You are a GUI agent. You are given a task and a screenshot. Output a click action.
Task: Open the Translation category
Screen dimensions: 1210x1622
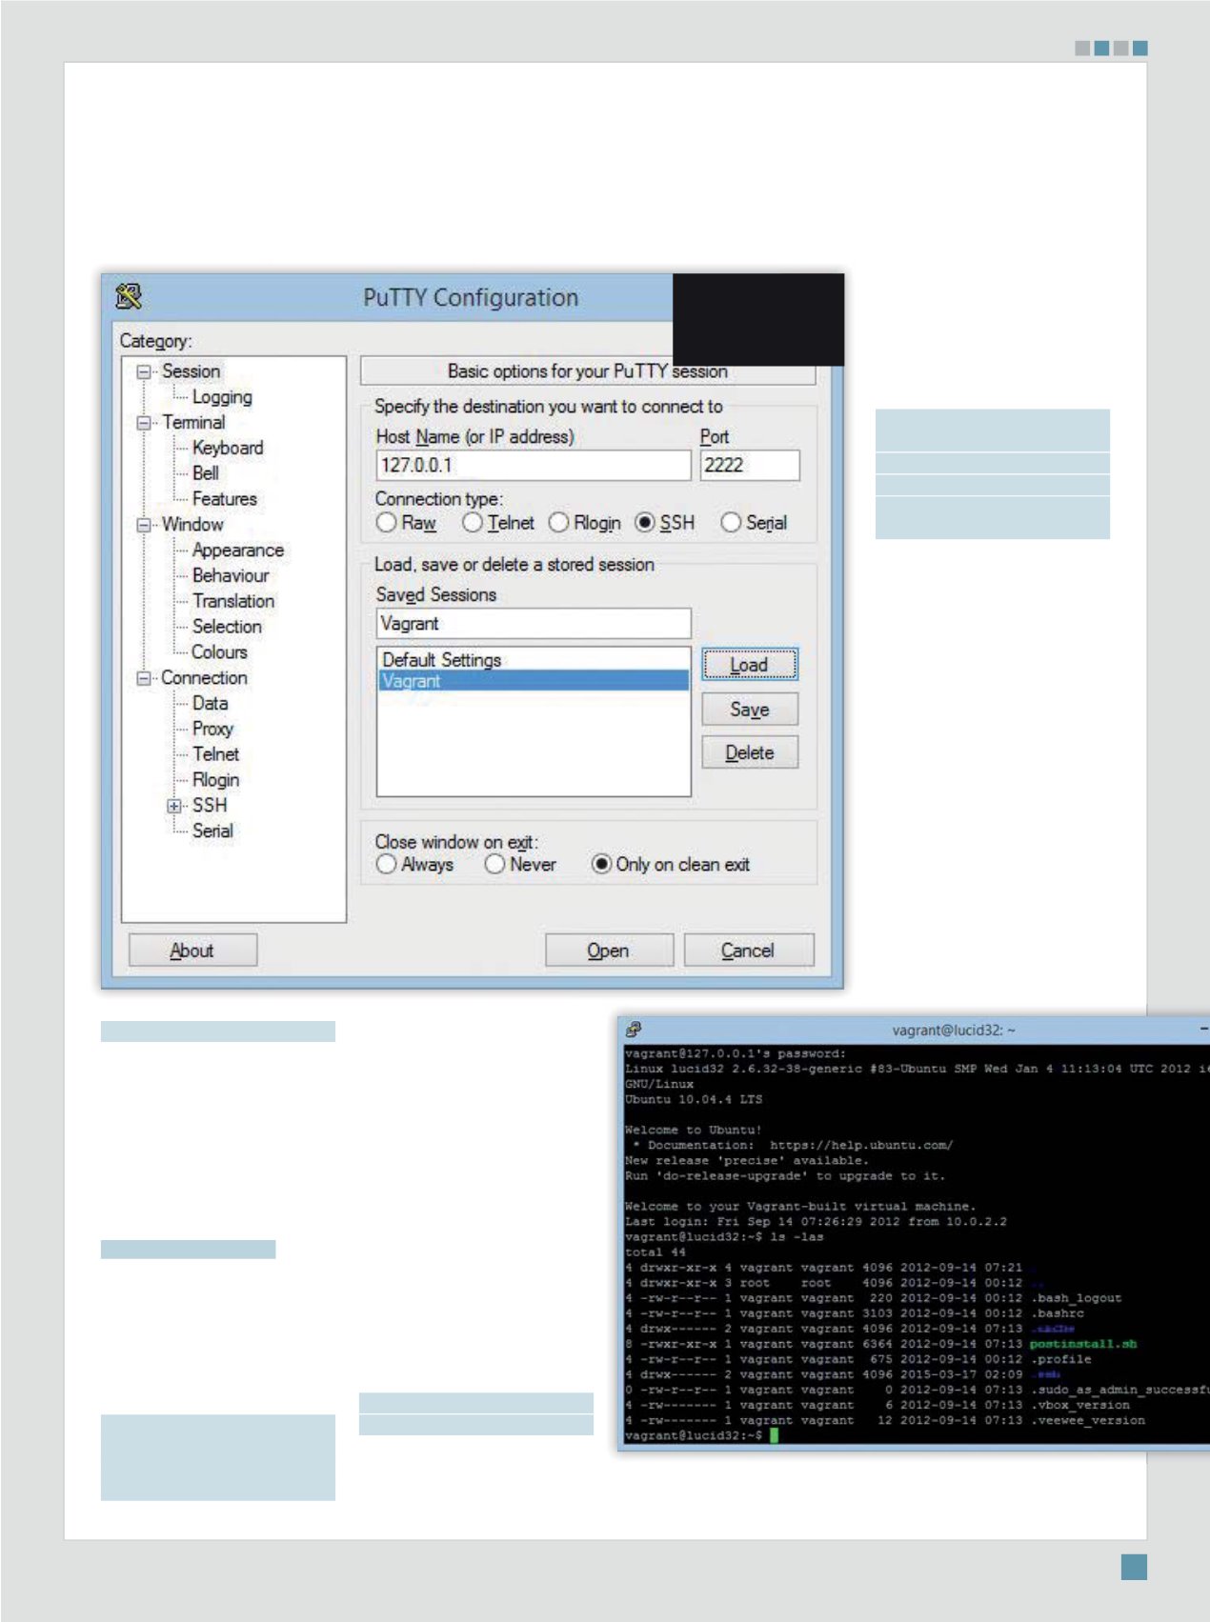coord(233,601)
